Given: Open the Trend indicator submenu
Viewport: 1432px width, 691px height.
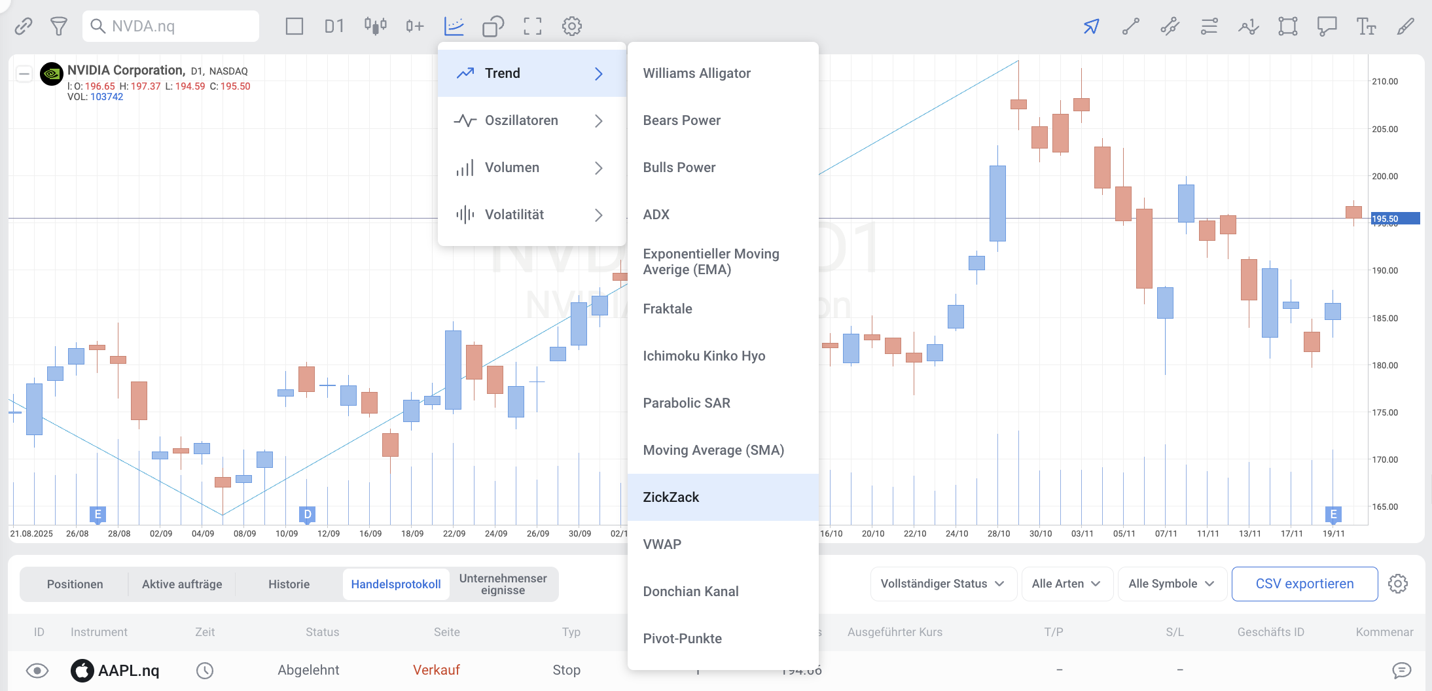Looking at the screenshot, I should click(x=532, y=73).
